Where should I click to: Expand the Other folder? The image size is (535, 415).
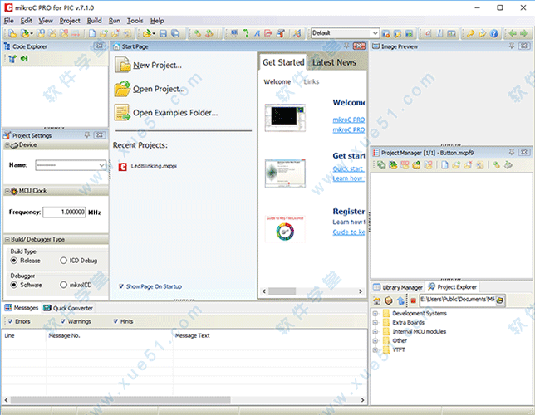[375, 340]
